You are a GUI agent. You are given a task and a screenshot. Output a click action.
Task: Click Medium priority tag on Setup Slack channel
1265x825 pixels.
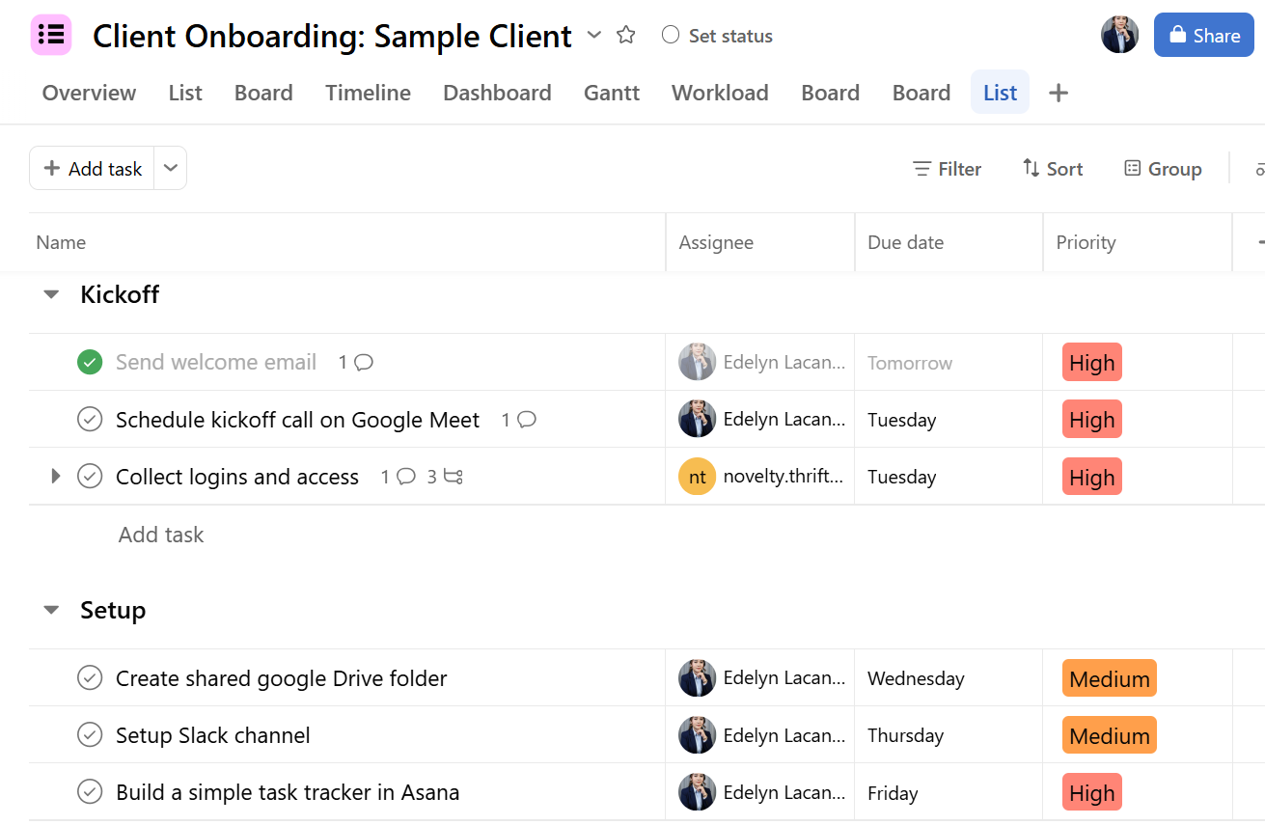pyautogui.click(x=1110, y=735)
